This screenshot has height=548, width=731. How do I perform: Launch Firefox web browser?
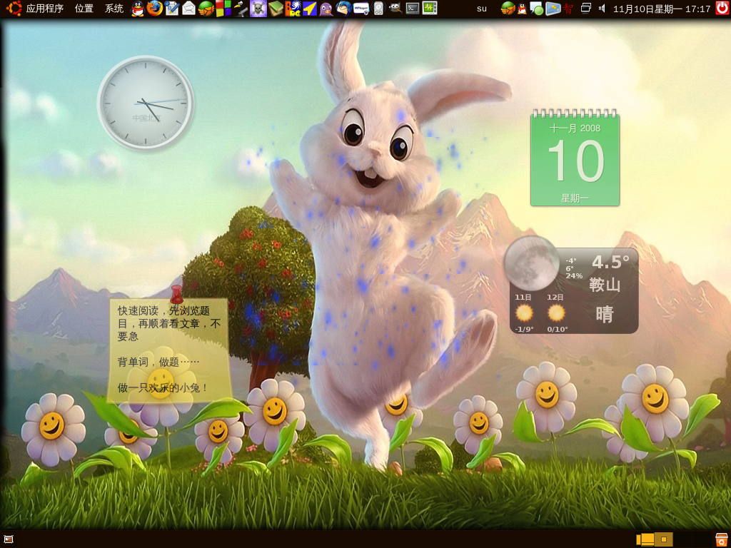click(155, 9)
